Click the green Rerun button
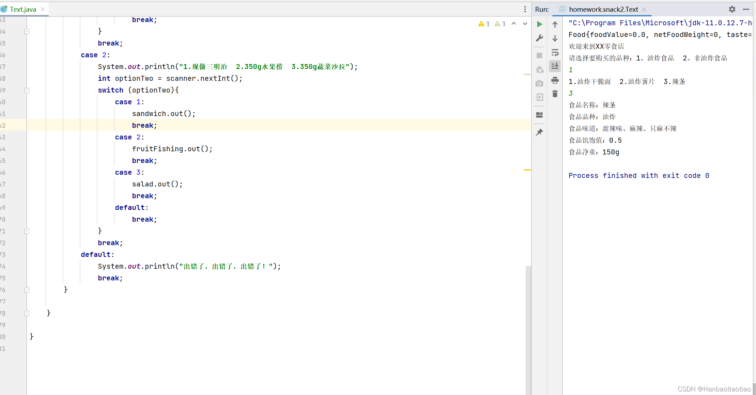Screen dimensions: 756x395 pyautogui.click(x=539, y=24)
